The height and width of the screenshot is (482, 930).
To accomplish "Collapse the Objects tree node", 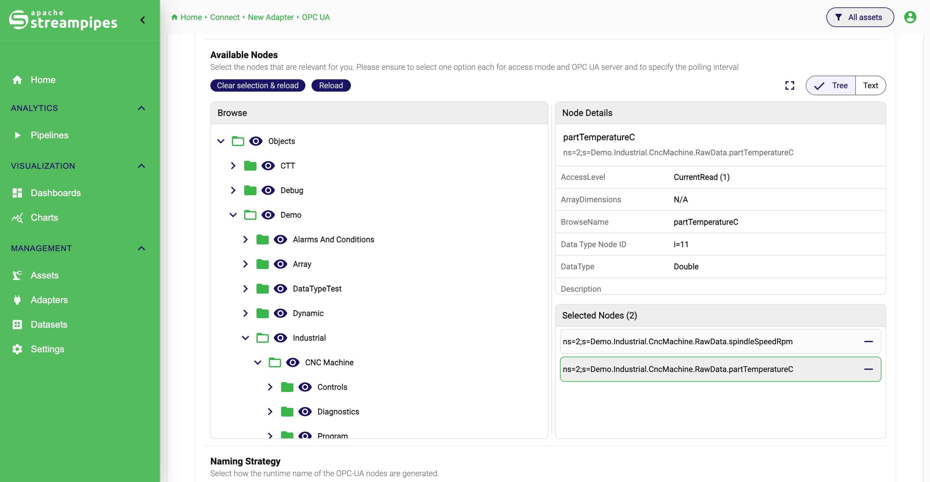I will (221, 141).
